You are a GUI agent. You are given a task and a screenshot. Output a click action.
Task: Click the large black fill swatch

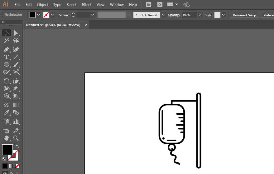(7, 149)
